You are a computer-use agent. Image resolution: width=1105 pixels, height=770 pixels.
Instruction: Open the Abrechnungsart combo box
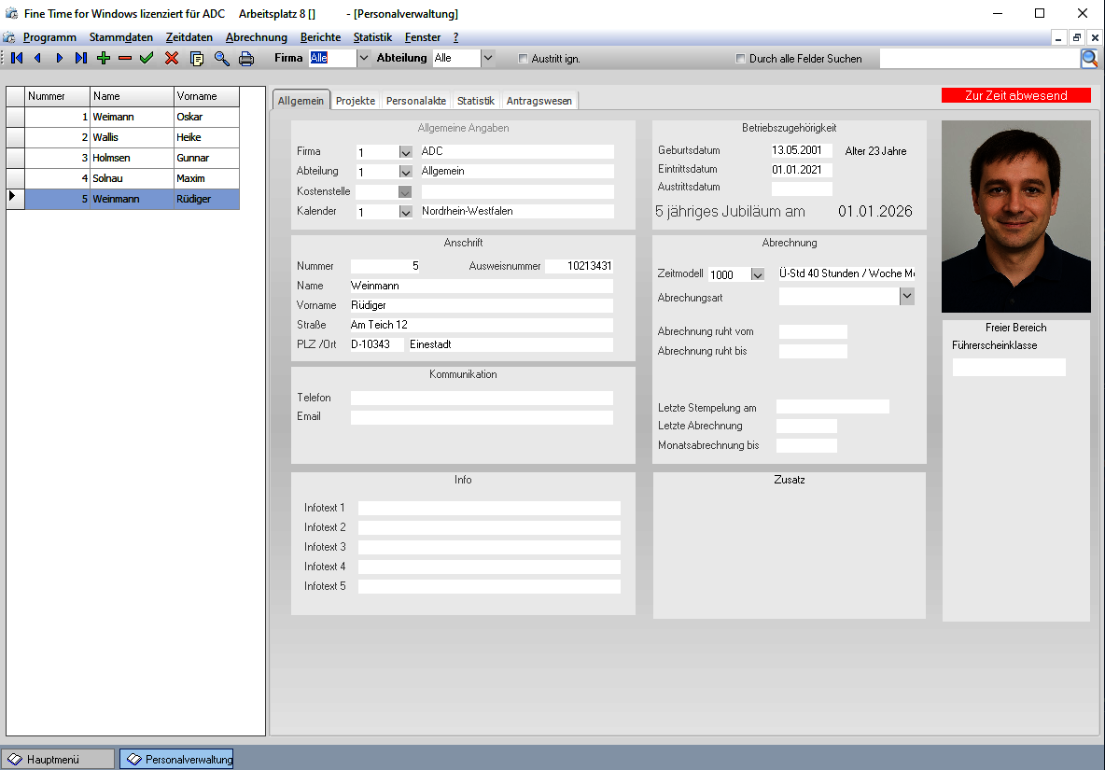point(905,296)
